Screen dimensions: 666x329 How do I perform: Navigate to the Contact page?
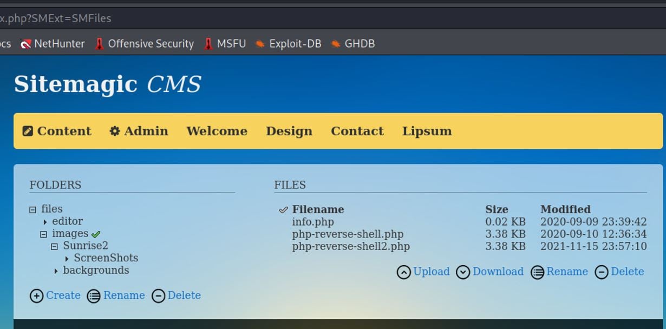click(357, 131)
